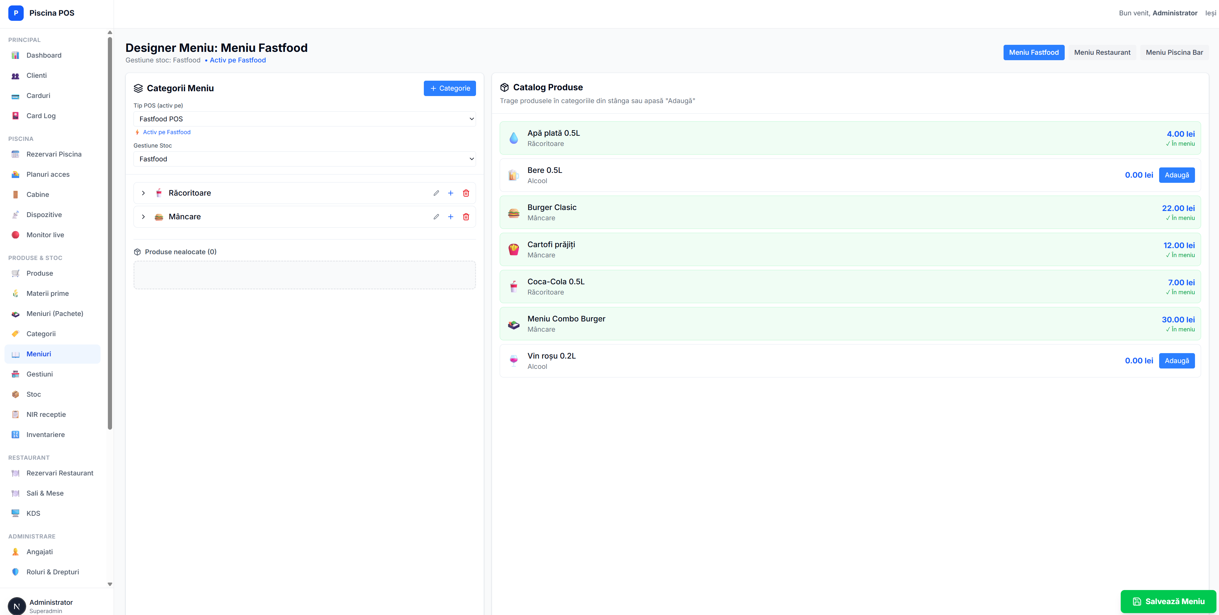
Task: Click the Cabine door icon in the sidebar
Action: (x=16, y=194)
